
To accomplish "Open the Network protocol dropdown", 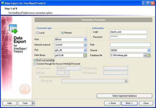I will pyautogui.click(x=85, y=45).
